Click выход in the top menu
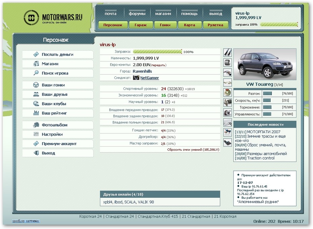Image resolution: width=313 pixels, height=229 pixels. 216,13
